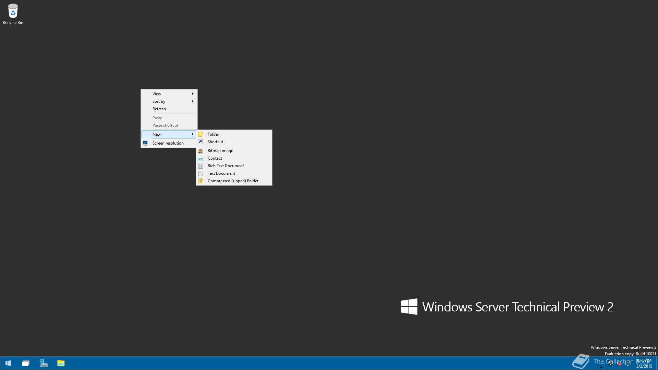Create a new Shortcut from the submenu
Viewport: 658px width, 370px height.
pyautogui.click(x=234, y=142)
